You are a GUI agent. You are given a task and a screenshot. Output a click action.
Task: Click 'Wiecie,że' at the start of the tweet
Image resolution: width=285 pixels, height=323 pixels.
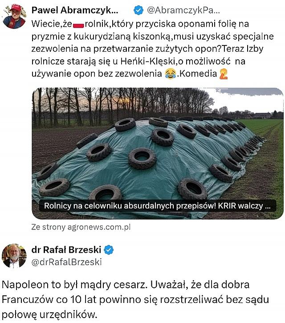click(52, 24)
